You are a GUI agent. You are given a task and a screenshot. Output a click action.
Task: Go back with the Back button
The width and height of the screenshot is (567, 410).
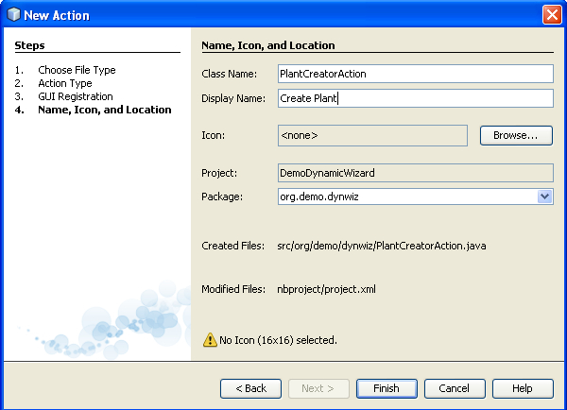(250, 388)
